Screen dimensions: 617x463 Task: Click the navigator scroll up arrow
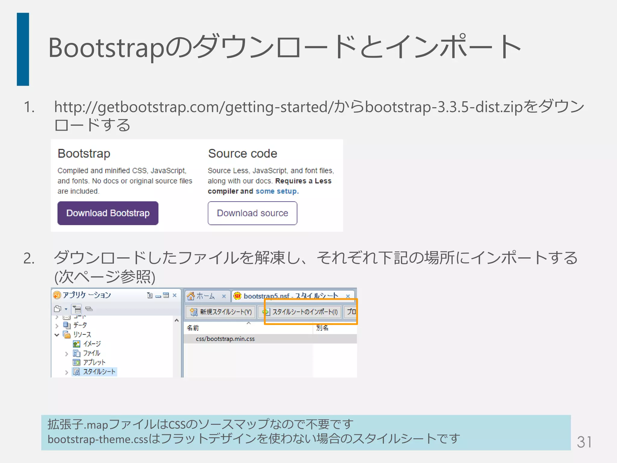tap(177, 321)
